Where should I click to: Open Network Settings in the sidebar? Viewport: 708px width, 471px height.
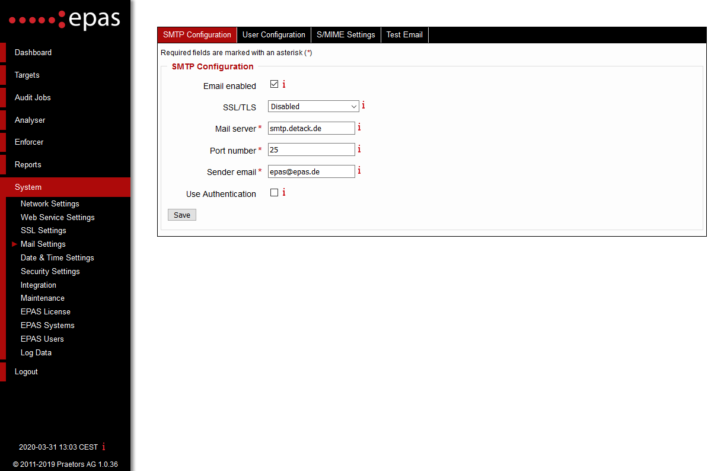pyautogui.click(x=50, y=203)
